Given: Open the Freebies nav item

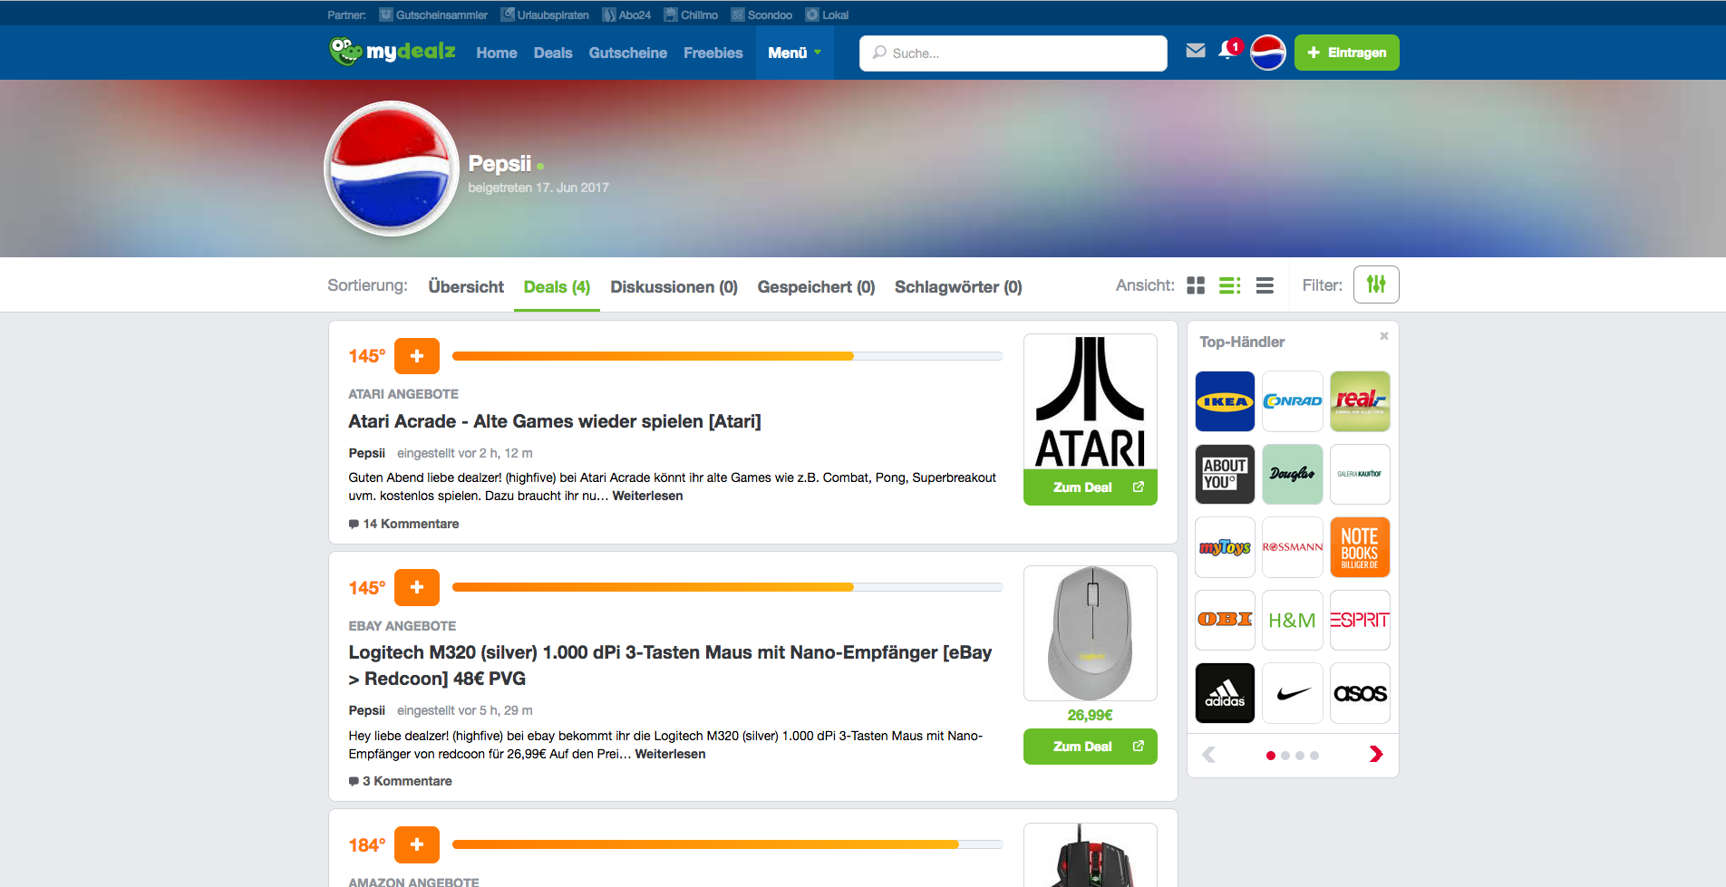Looking at the screenshot, I should pyautogui.click(x=713, y=53).
